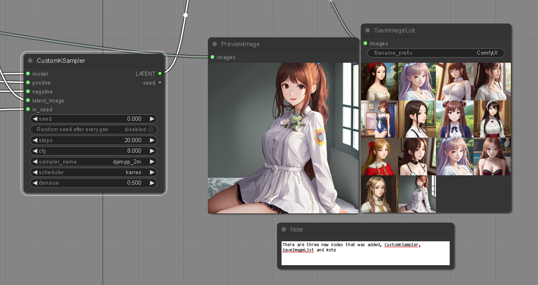The image size is (538, 285).
Task: Collapse the PreviewImage node via title dot
Action: (215, 44)
